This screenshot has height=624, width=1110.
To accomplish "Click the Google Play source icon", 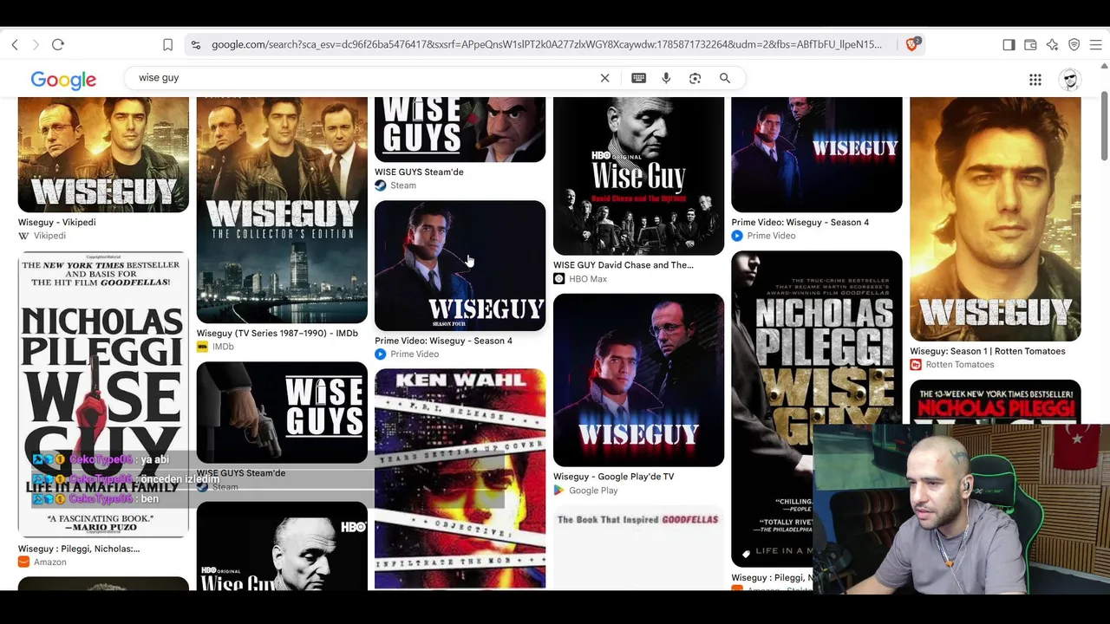I will (x=558, y=491).
